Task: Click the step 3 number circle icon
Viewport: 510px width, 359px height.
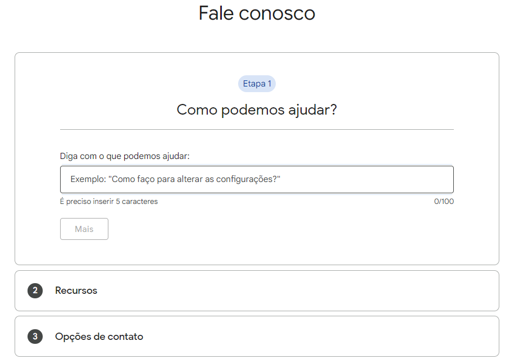Action: click(35, 337)
